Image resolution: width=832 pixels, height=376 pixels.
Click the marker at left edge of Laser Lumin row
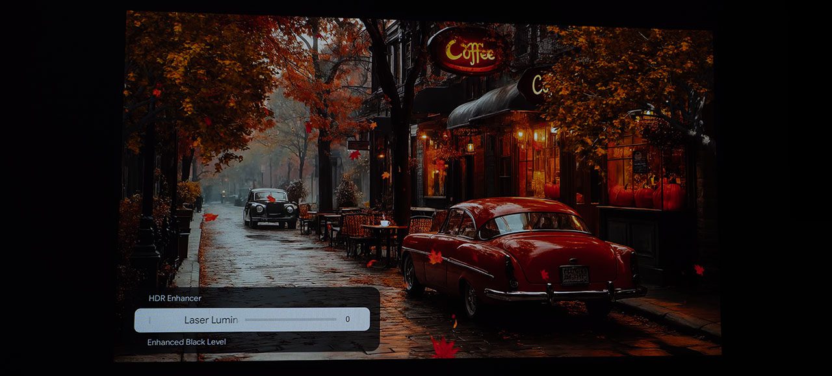(x=149, y=320)
